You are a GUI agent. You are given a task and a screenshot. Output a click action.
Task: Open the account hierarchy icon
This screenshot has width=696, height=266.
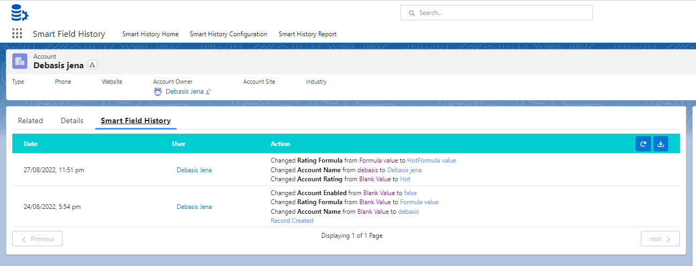pos(93,65)
